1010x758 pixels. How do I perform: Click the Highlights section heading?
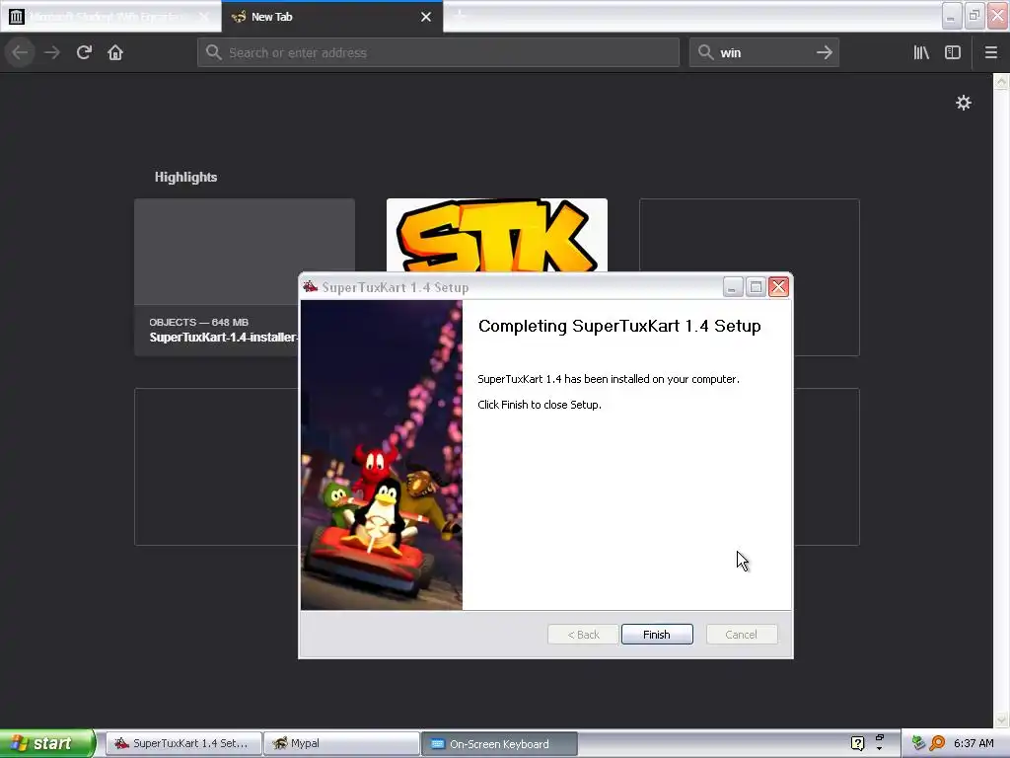tap(185, 178)
